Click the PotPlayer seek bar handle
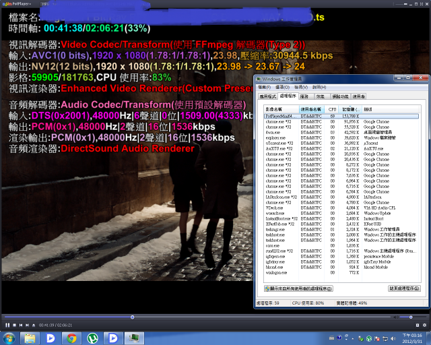 coord(132,317)
